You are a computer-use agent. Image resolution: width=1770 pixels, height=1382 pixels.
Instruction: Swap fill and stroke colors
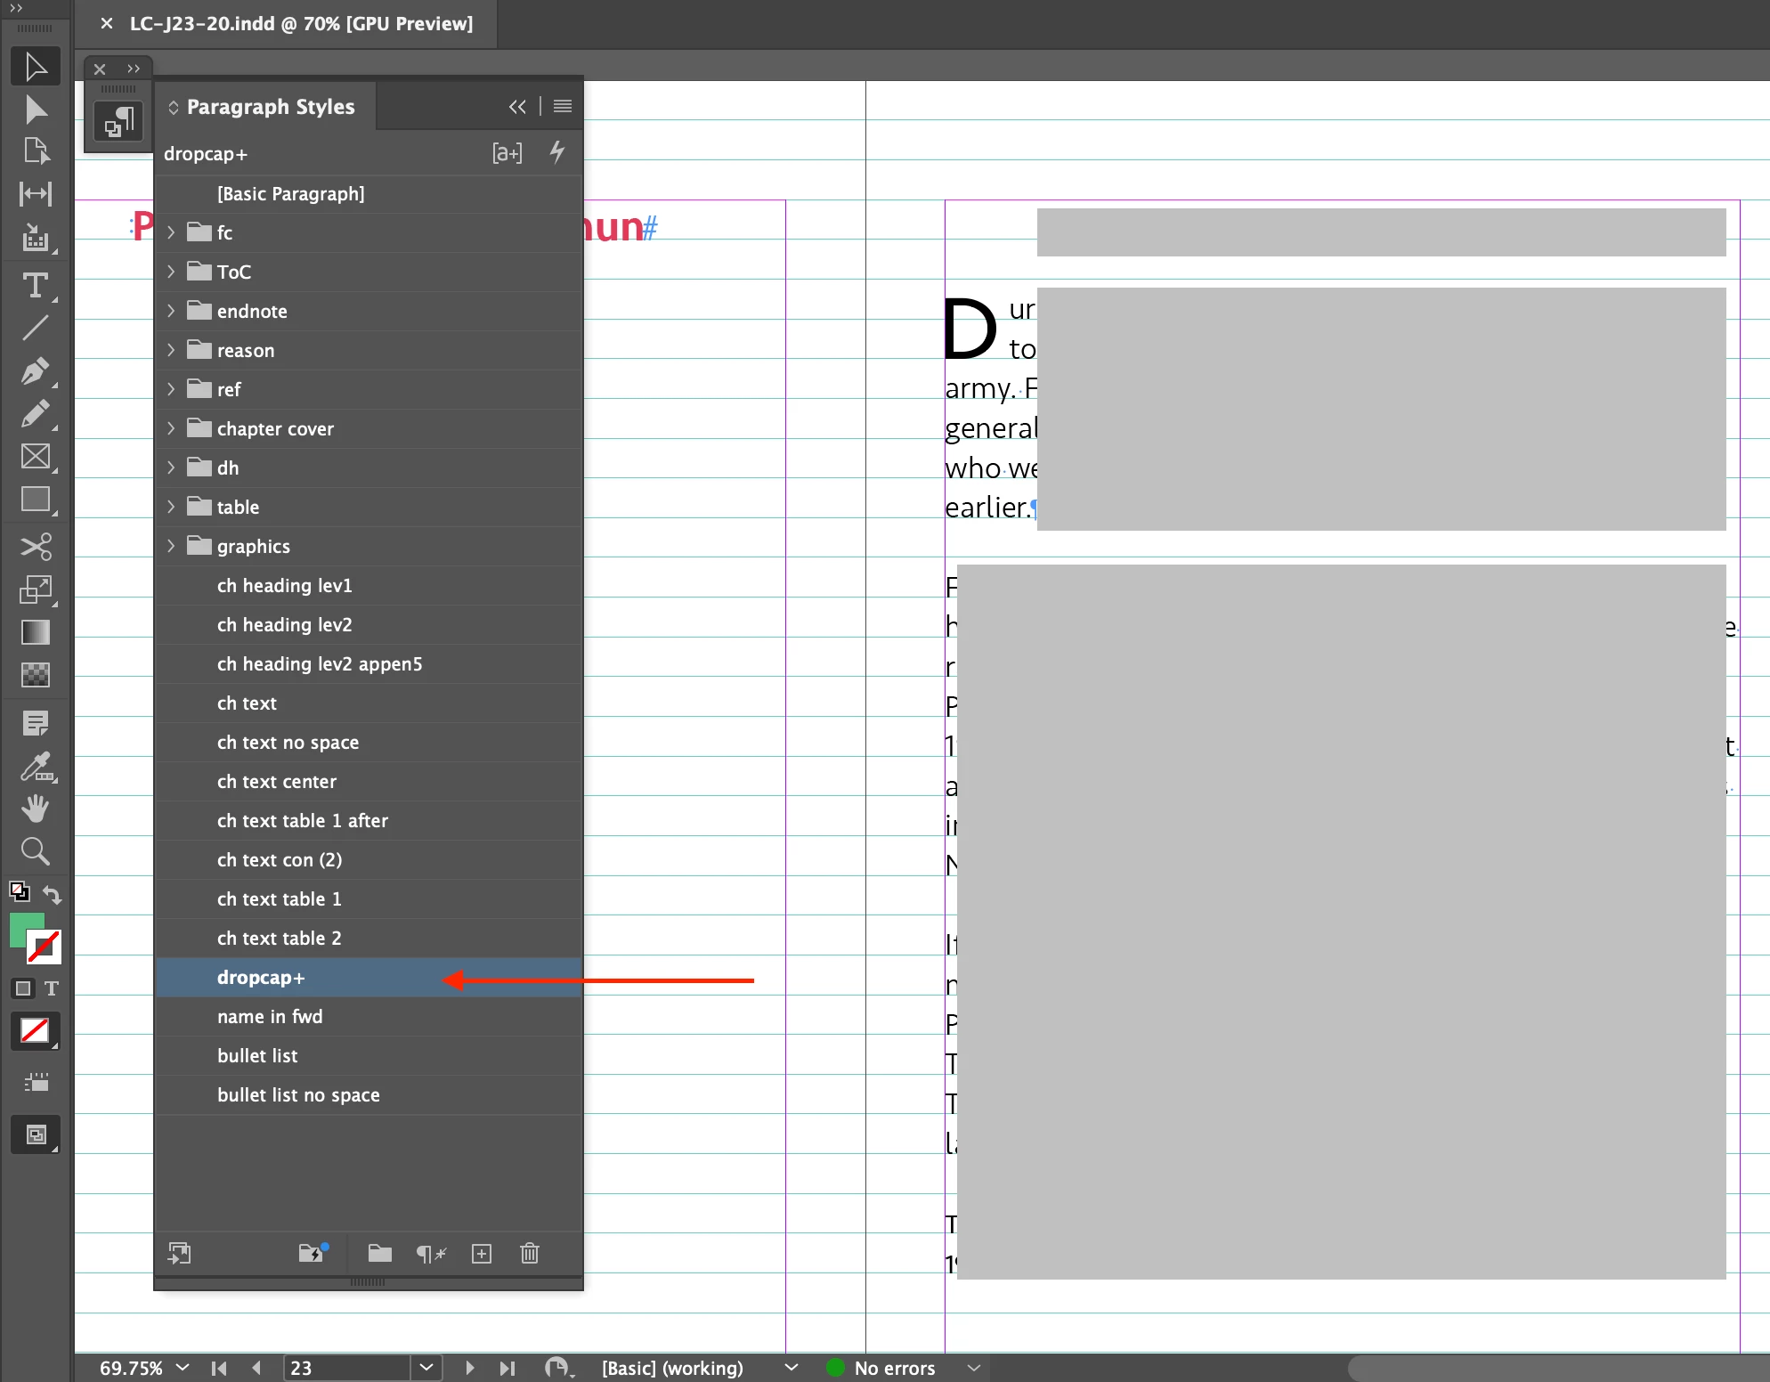(x=53, y=894)
